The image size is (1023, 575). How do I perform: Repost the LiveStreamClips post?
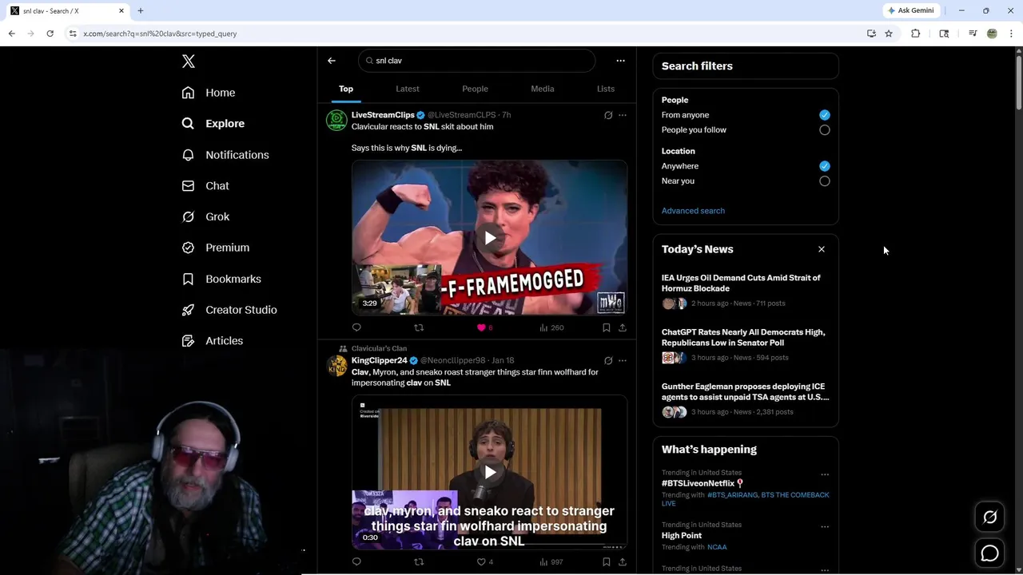419,327
